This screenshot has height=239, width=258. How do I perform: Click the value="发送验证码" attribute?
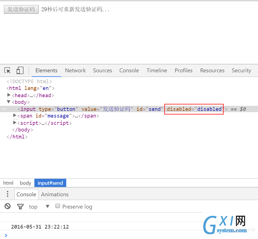click(107, 109)
